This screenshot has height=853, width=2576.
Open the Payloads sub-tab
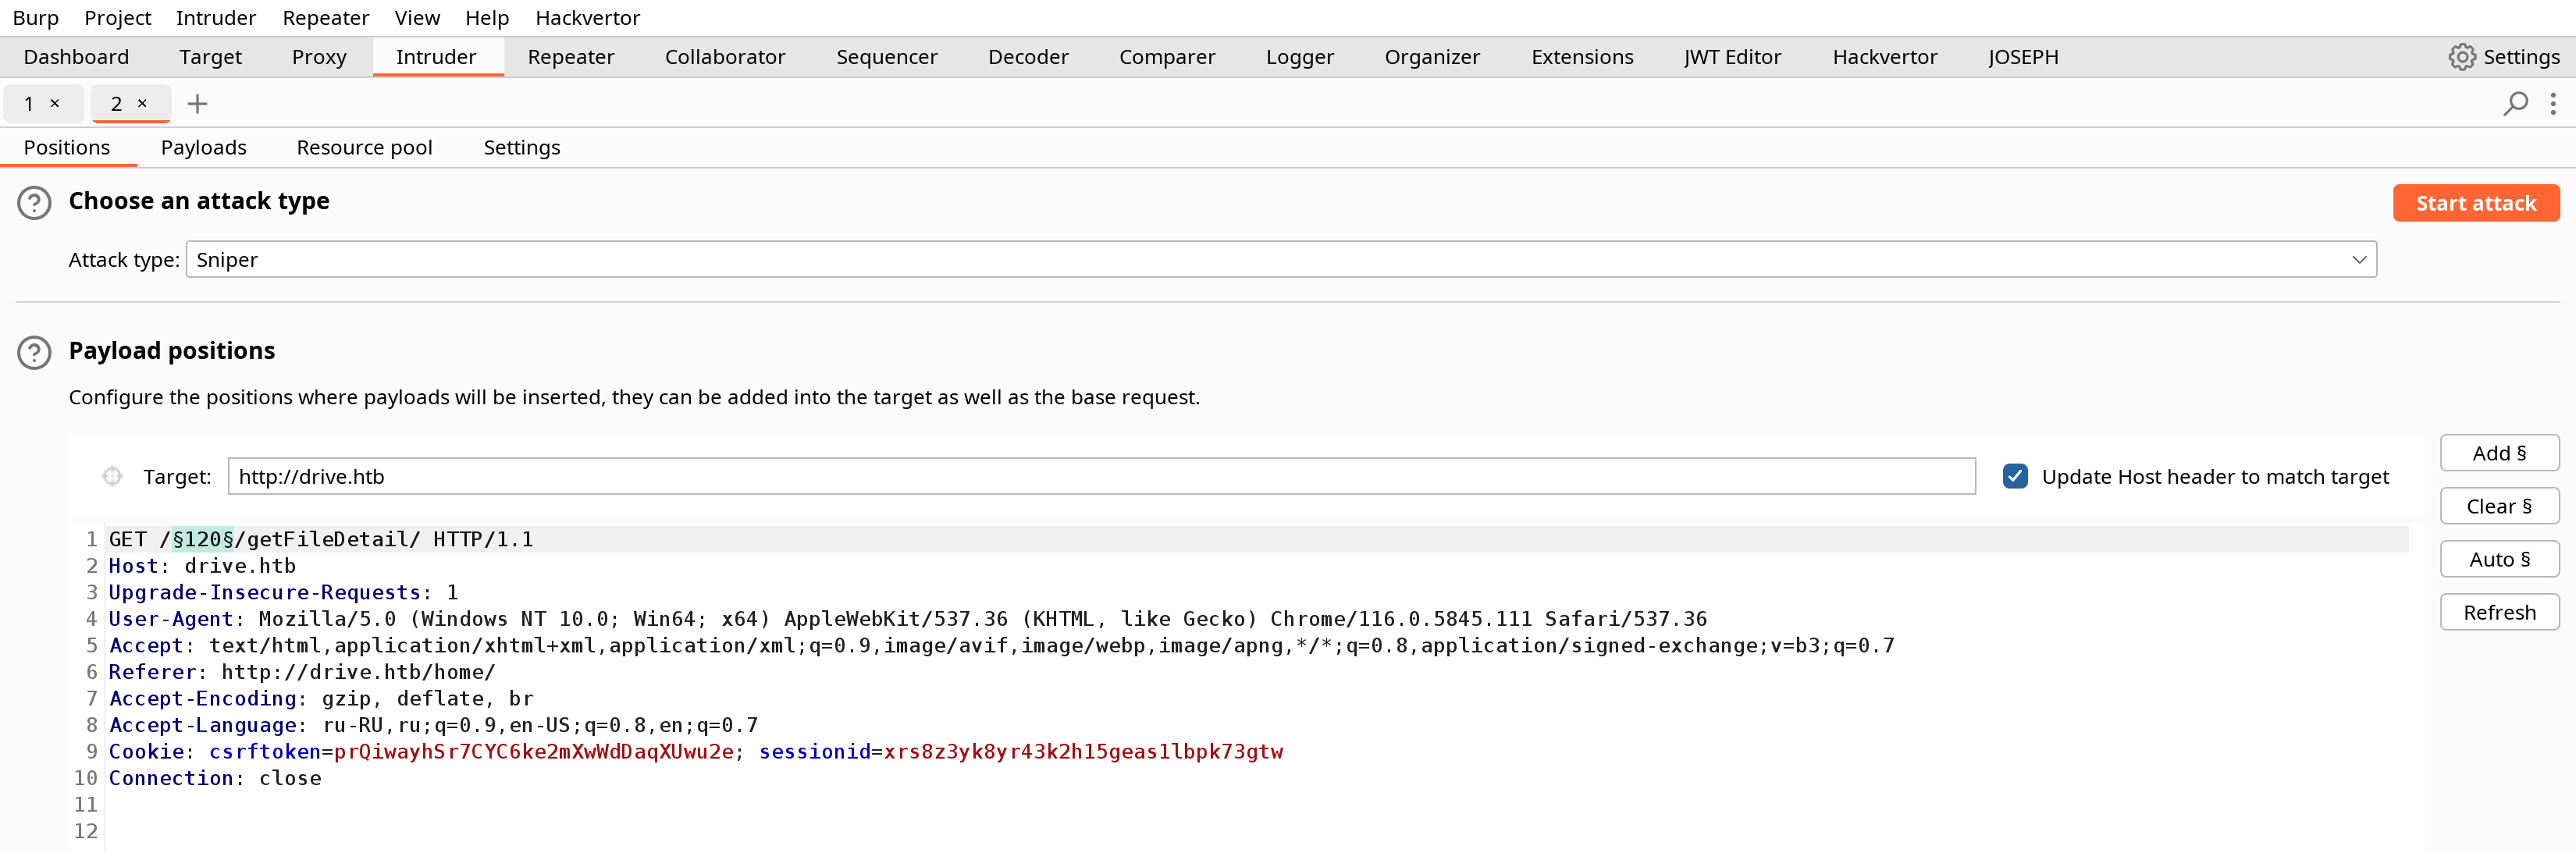click(x=203, y=147)
